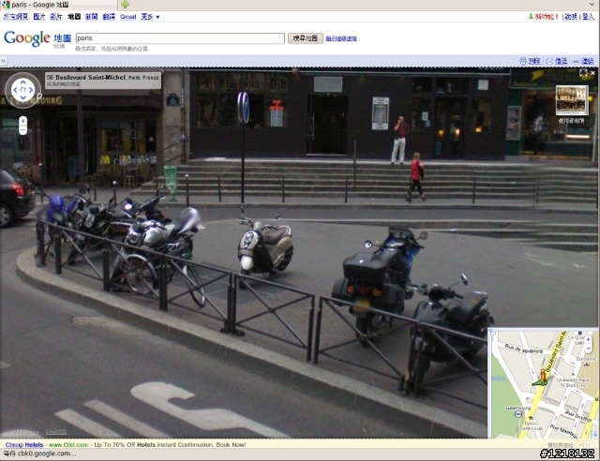This screenshot has height=461, width=600.
Task: Pan Street View down with the down arrow
Action: [22, 98]
